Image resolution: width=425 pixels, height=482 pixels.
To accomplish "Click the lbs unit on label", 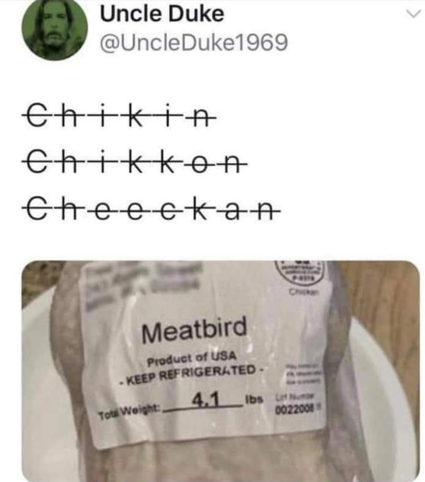I will [254, 400].
